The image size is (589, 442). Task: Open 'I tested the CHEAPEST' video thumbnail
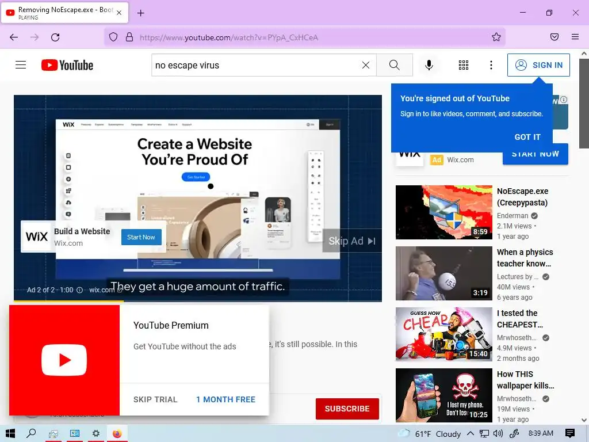(443, 334)
